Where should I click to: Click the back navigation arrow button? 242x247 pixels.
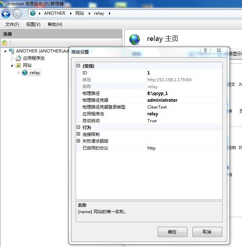(6, 14)
